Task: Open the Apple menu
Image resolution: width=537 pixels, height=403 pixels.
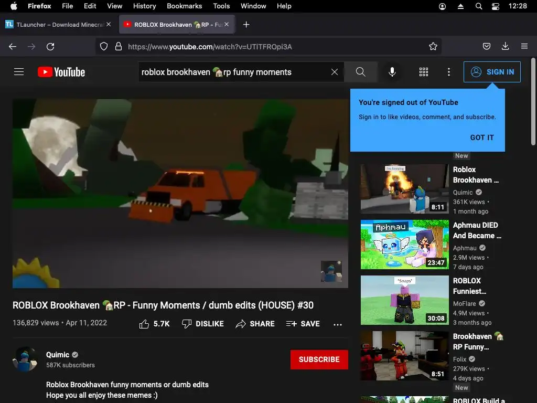Action: point(14,6)
